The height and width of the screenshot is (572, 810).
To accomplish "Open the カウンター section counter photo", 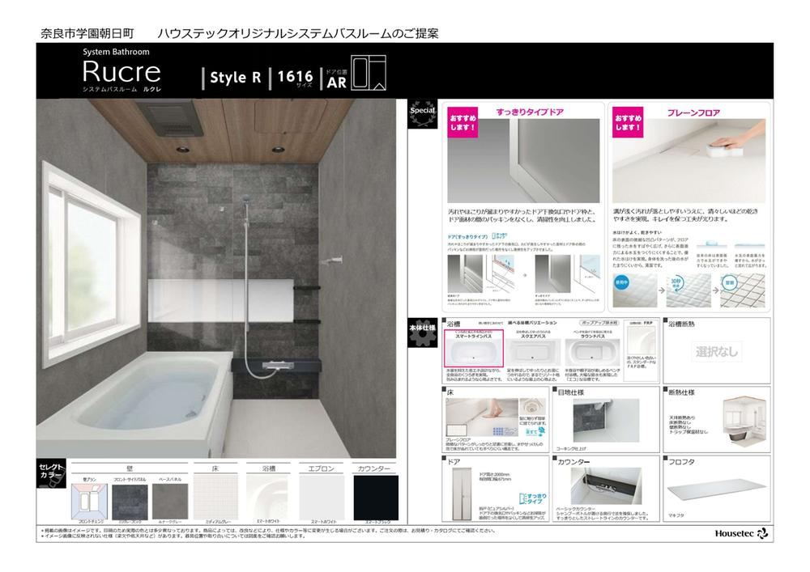I will tap(606, 486).
